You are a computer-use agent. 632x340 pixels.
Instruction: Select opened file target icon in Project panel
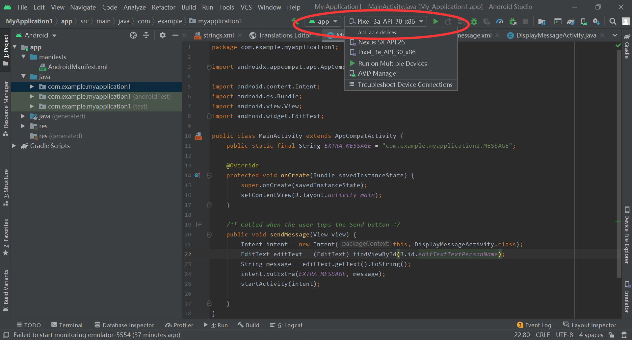tap(133, 35)
